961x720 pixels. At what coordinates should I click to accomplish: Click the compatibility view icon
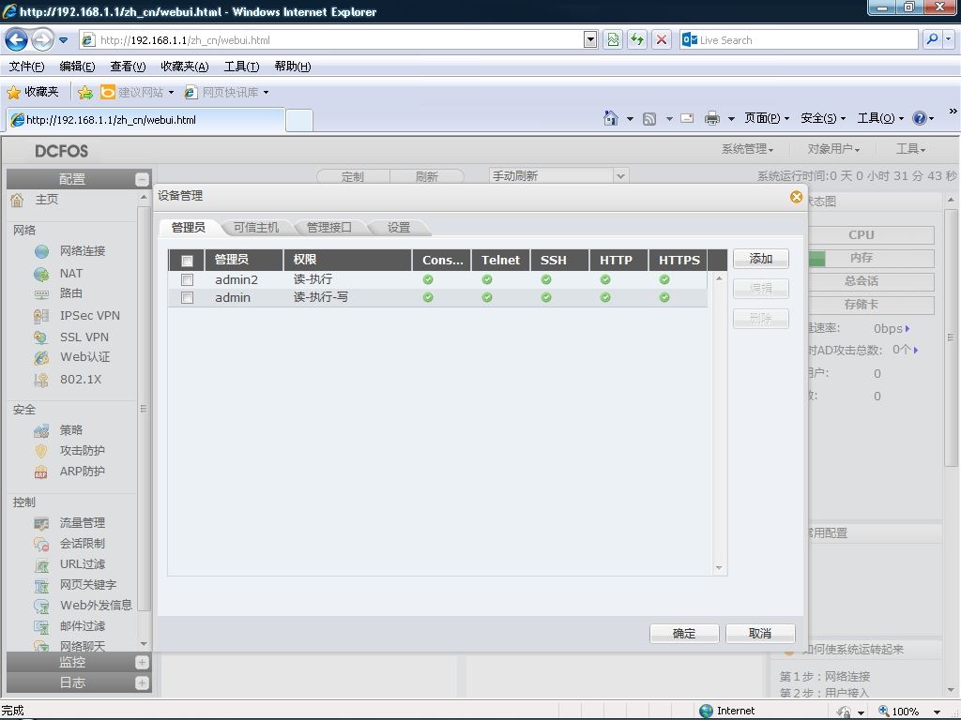tap(613, 39)
